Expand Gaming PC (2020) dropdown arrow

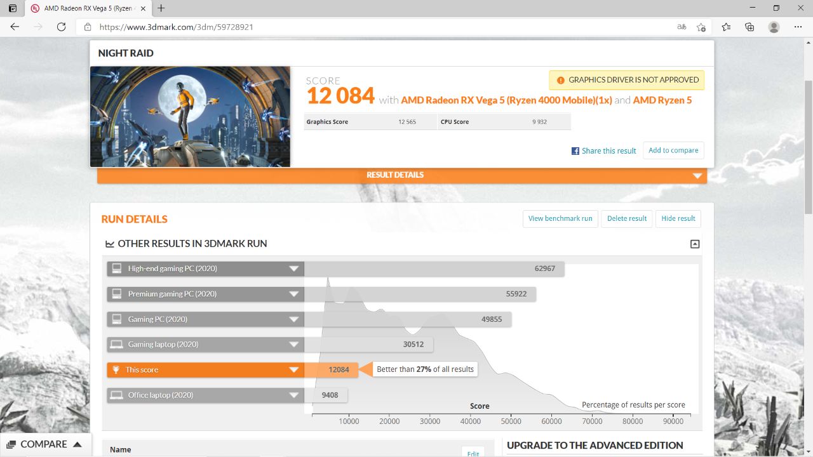(x=293, y=319)
